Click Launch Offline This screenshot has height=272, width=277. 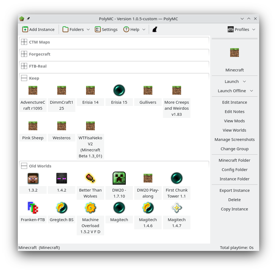pos(232,91)
